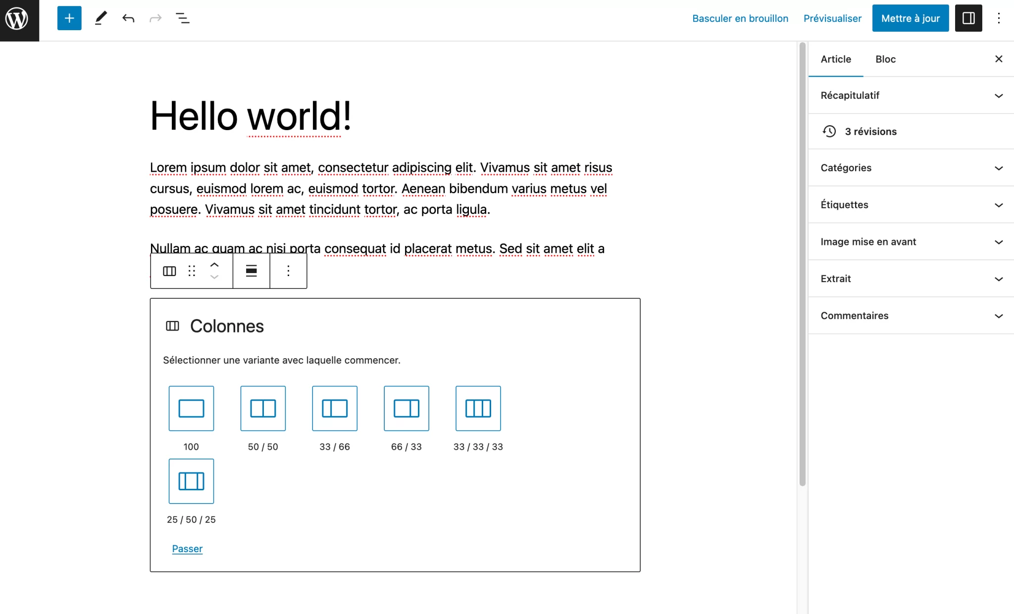This screenshot has width=1014, height=614.
Task: Click the Passer link
Action: pyautogui.click(x=187, y=549)
